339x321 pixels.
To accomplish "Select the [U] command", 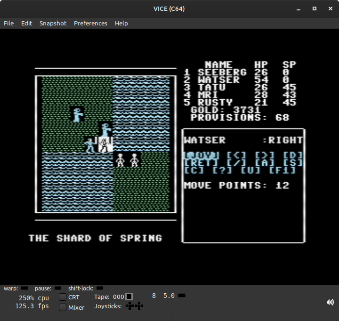I will 250,170.
